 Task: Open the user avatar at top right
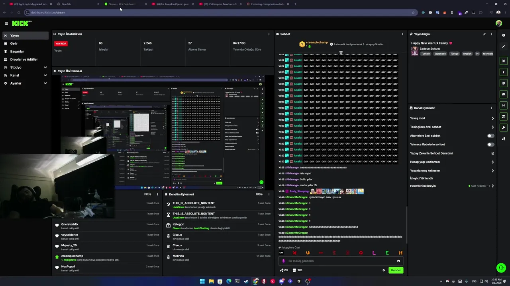pos(498,23)
